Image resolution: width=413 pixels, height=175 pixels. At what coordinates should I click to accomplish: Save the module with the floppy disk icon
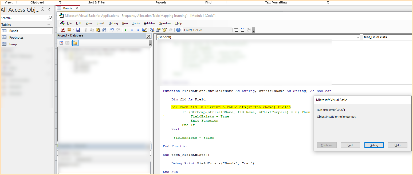coord(78,30)
